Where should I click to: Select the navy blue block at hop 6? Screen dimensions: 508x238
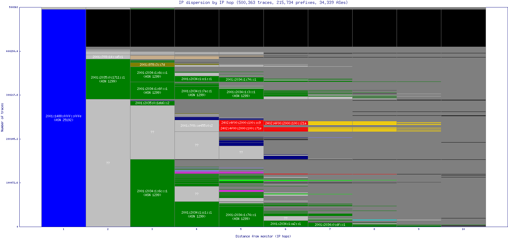[286, 157]
